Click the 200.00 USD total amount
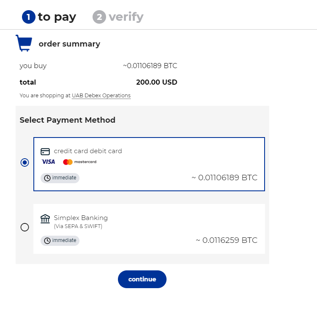317x311 pixels. click(x=157, y=82)
